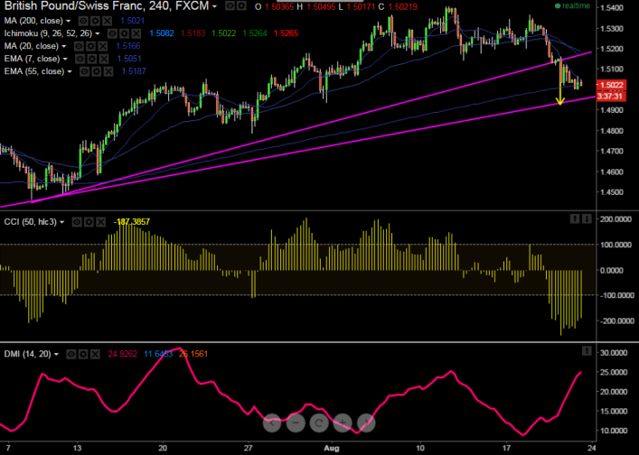Hide the EMA (55, close) line
639x455 pixels.
tap(84, 71)
